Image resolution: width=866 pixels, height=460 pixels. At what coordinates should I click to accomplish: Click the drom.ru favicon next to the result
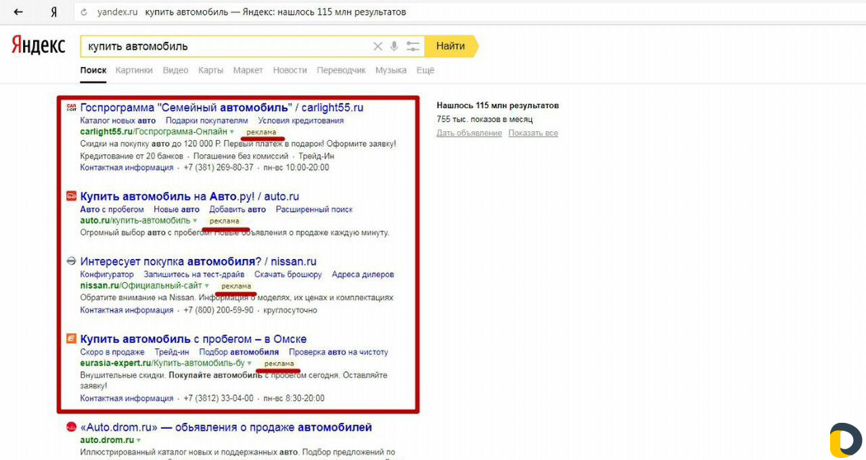[x=71, y=428]
